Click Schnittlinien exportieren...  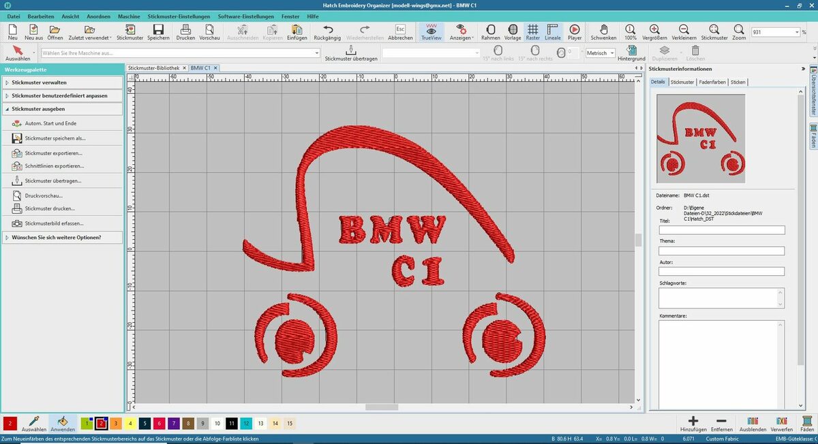[x=55, y=166]
